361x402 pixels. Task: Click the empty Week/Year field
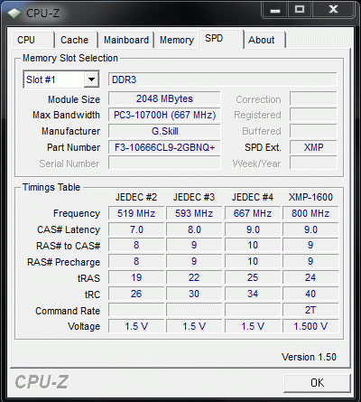pos(313,164)
